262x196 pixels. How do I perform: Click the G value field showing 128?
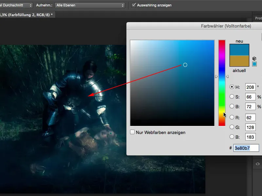click(x=250, y=127)
